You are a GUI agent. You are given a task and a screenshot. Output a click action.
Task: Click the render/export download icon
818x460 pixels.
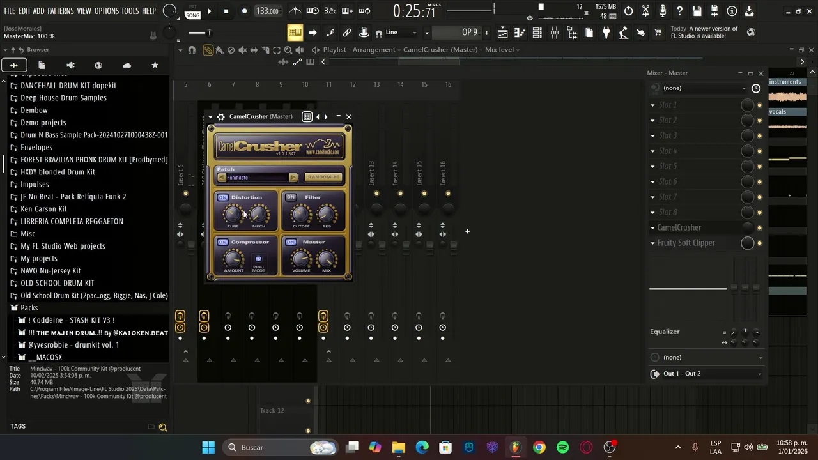point(749,11)
